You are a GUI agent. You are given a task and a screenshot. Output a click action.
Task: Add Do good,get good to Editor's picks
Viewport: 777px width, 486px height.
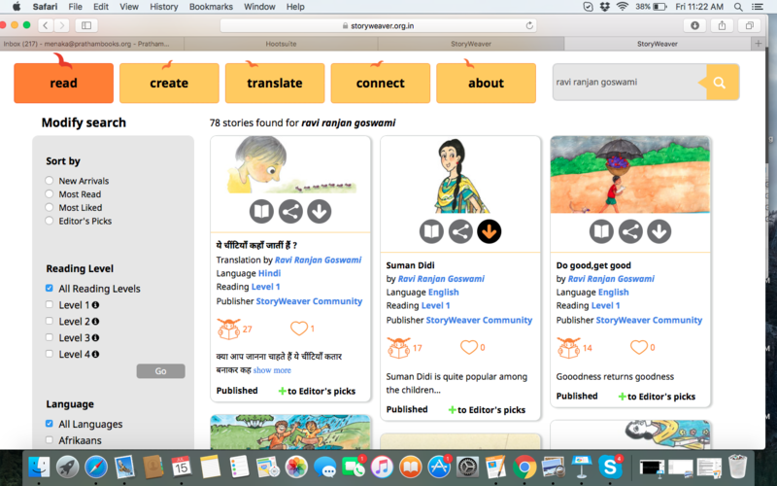(657, 397)
